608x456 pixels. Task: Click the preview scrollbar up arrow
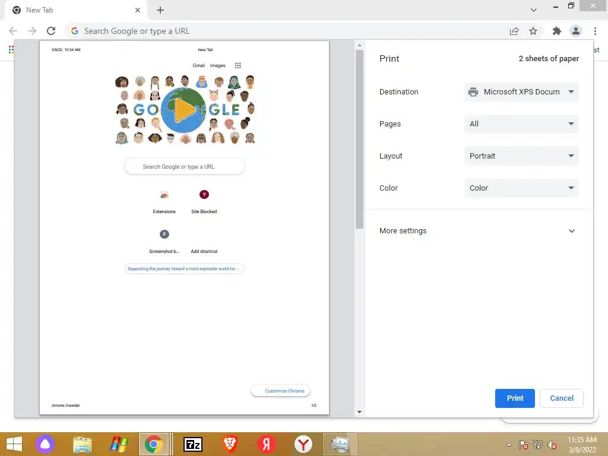[359, 45]
